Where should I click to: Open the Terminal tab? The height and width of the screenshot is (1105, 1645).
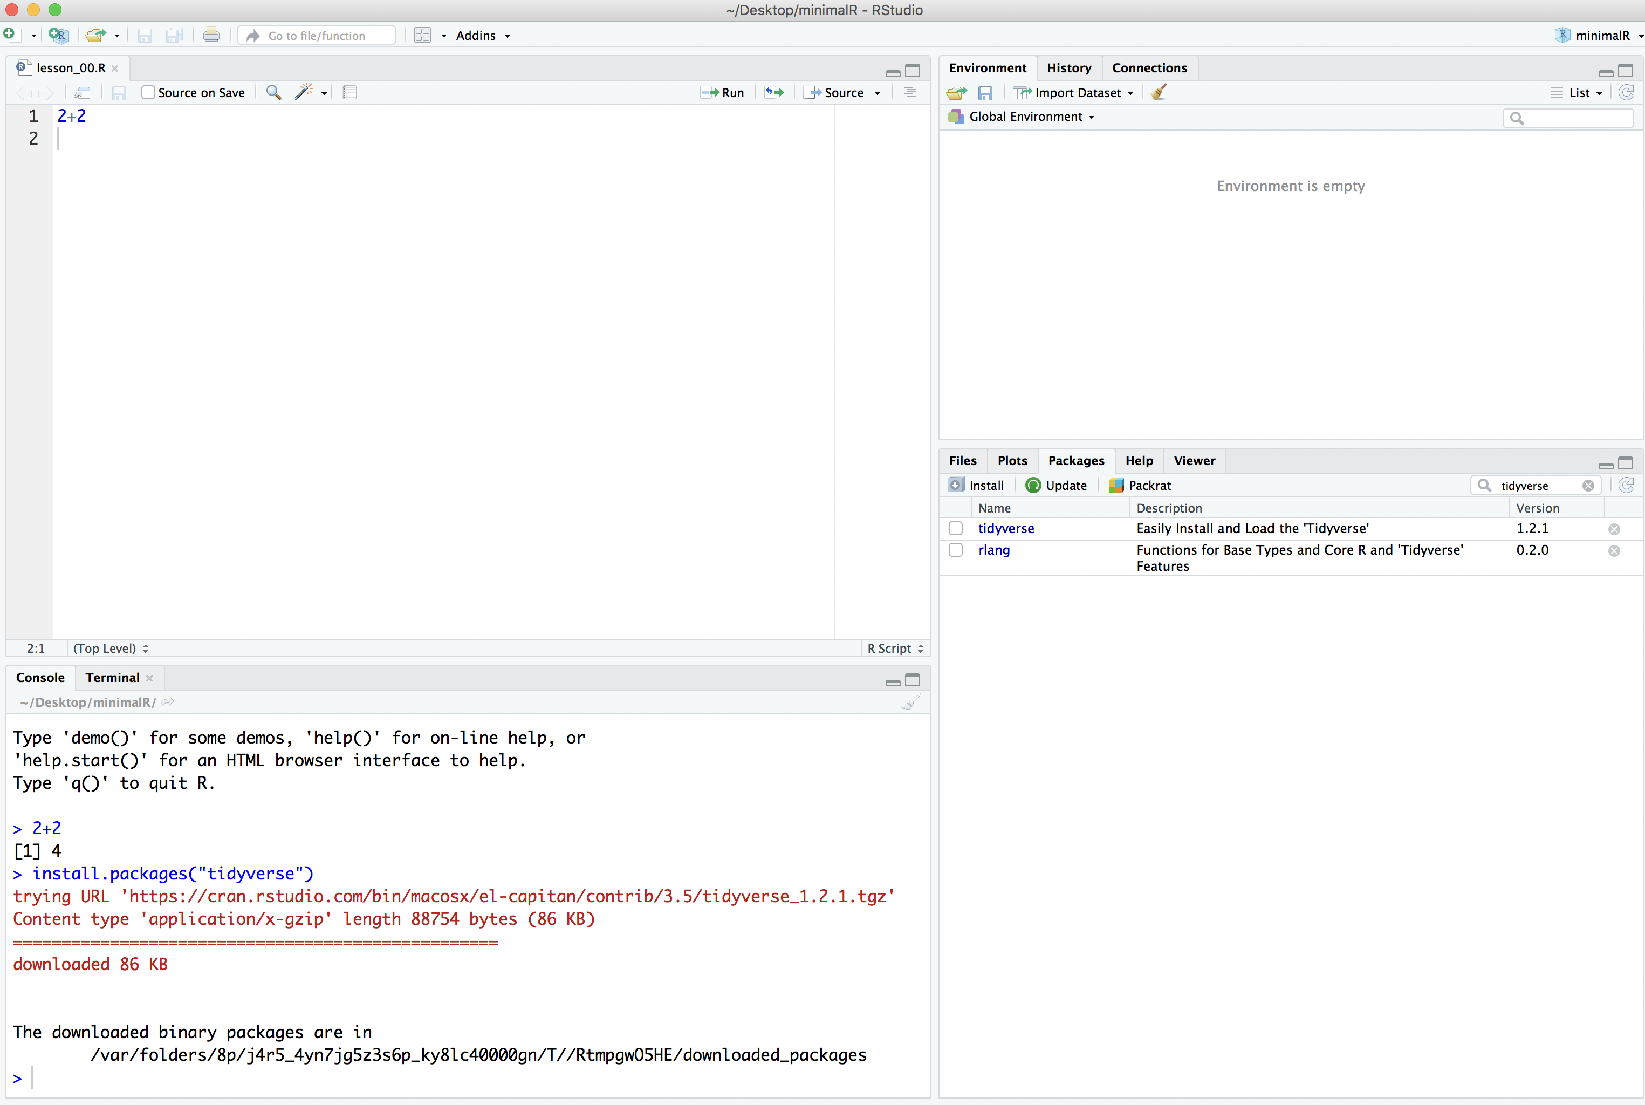[112, 677]
